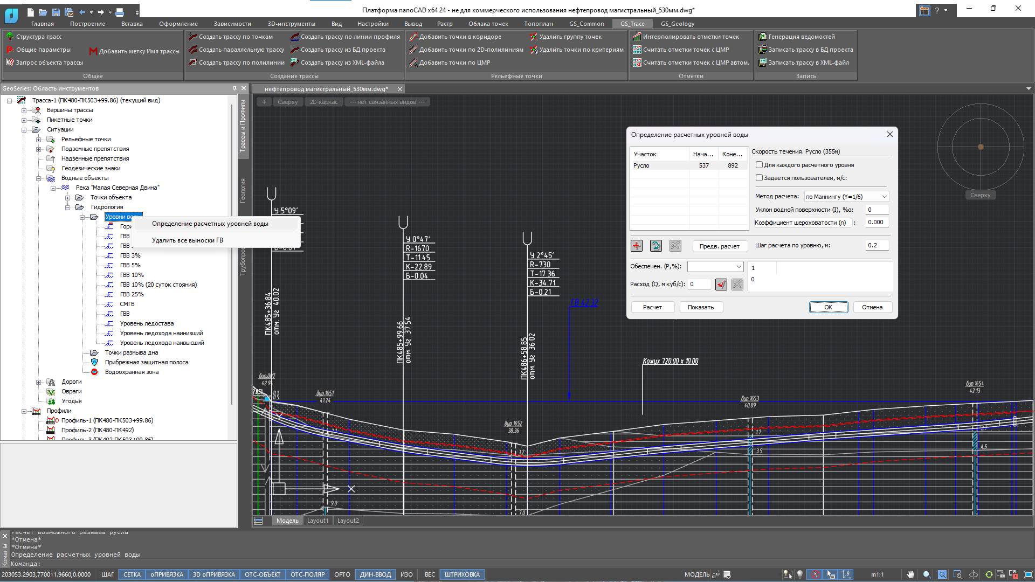
Task: Click the red plus add-level icon in dialog
Action: 637,246
